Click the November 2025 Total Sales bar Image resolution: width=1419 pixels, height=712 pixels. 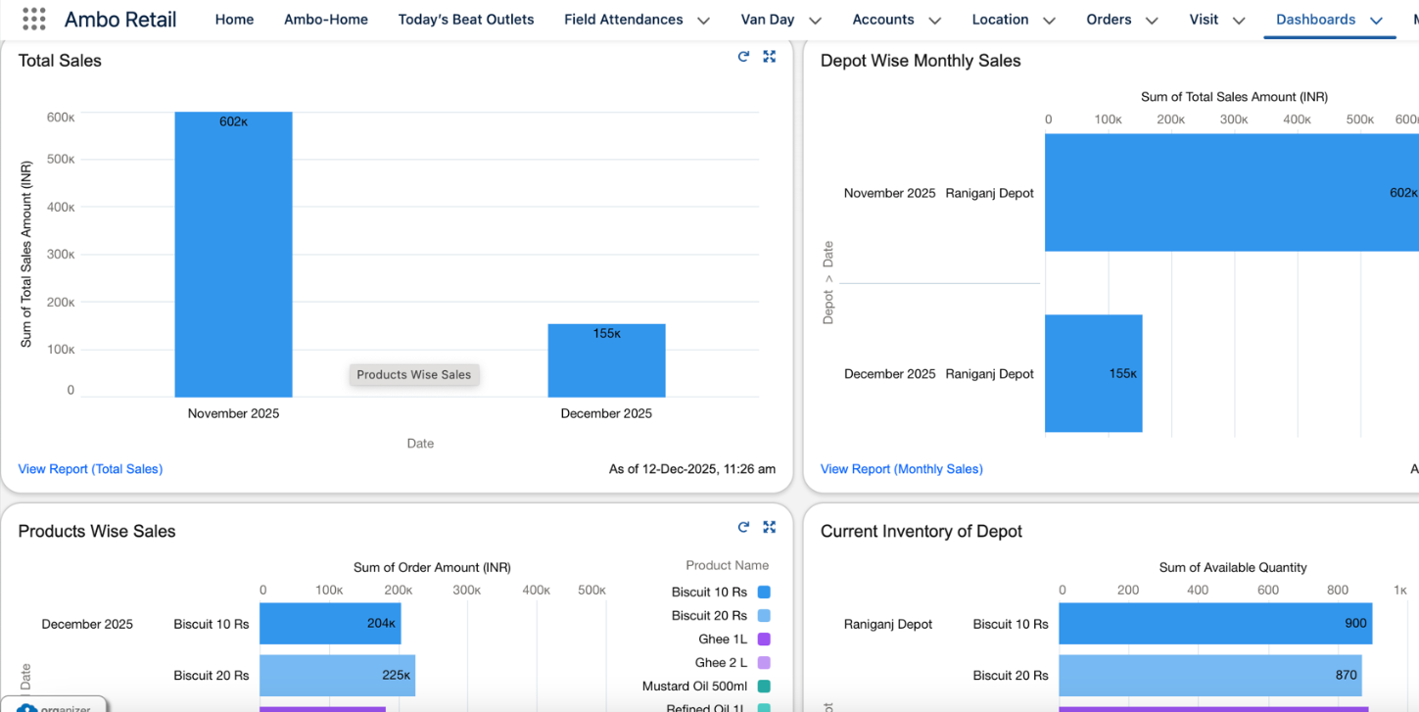pyautogui.click(x=233, y=255)
